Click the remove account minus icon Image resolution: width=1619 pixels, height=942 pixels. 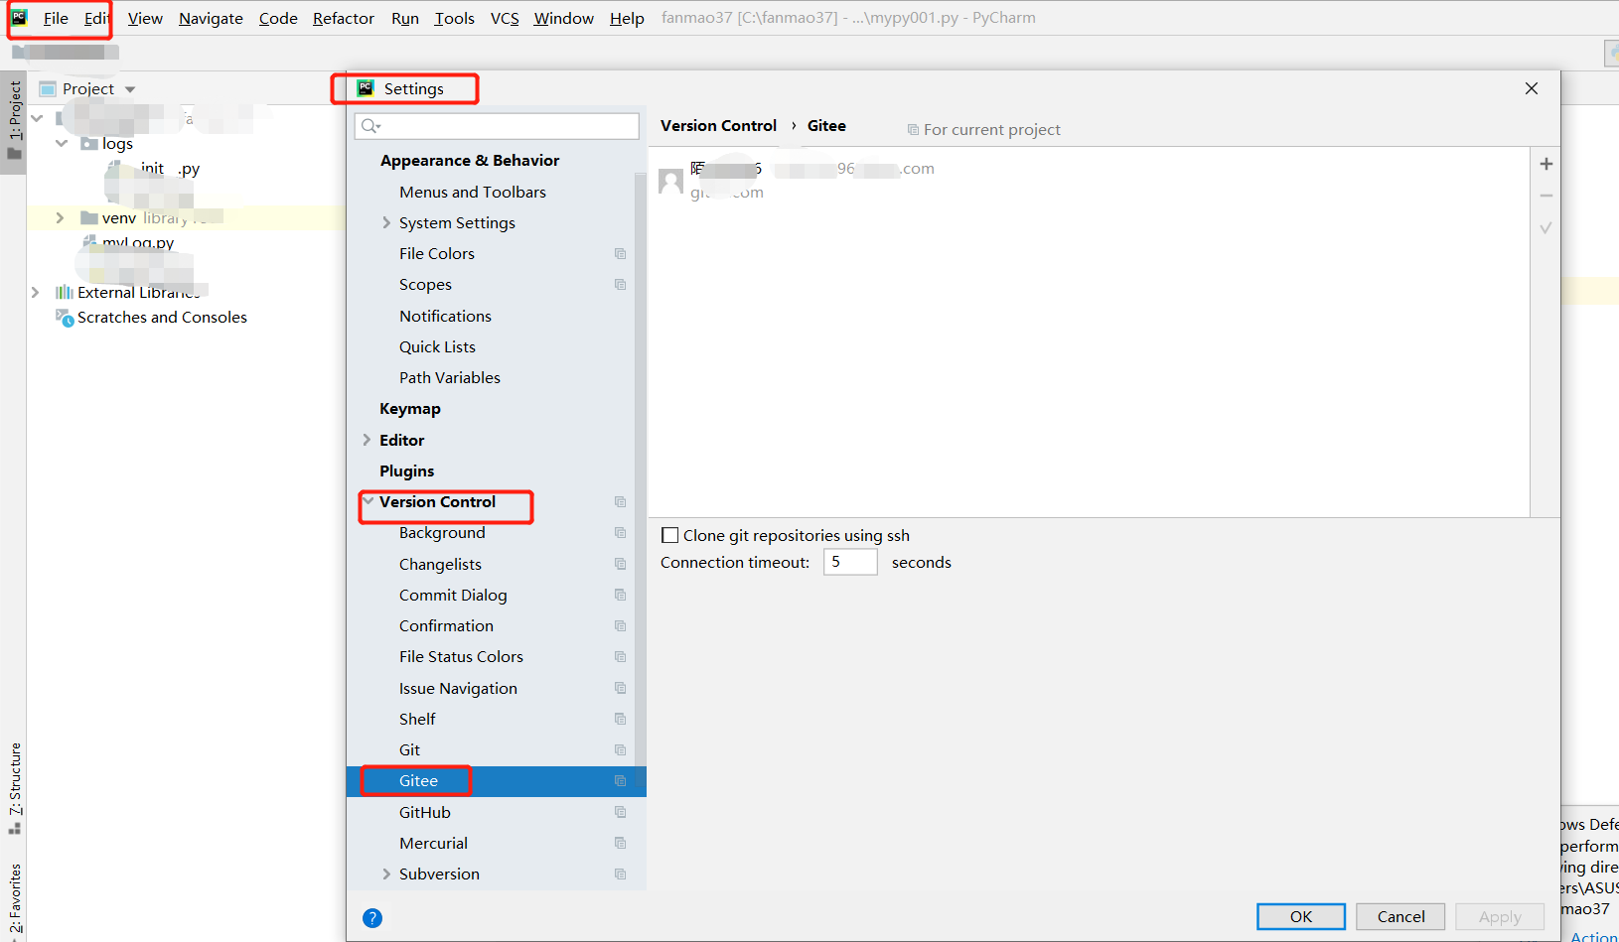point(1545,196)
